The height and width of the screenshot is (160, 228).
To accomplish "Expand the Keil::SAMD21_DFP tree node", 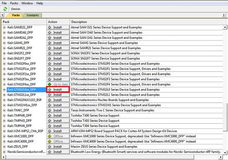I will [4, 27].
